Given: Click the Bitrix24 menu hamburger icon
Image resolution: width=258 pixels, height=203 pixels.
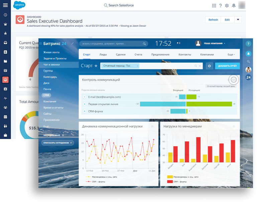Looking at the screenshot, I should pyautogui.click(x=40, y=43).
